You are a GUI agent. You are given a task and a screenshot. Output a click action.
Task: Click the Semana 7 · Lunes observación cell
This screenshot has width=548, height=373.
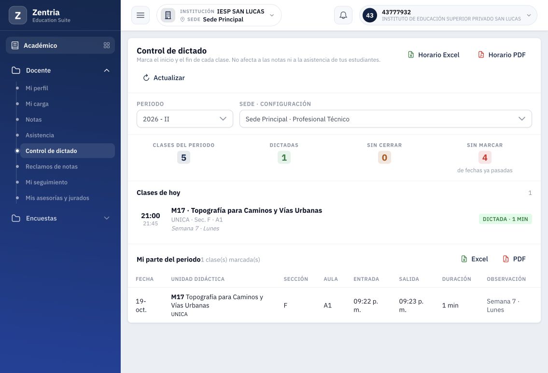coord(503,305)
